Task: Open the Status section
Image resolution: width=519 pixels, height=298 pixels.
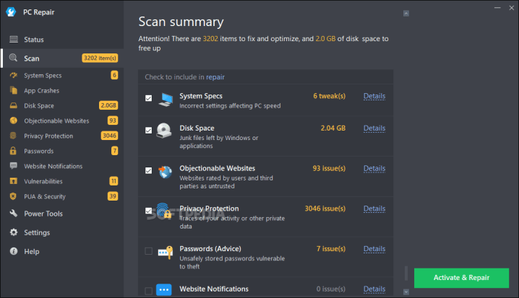Action: (x=62, y=39)
